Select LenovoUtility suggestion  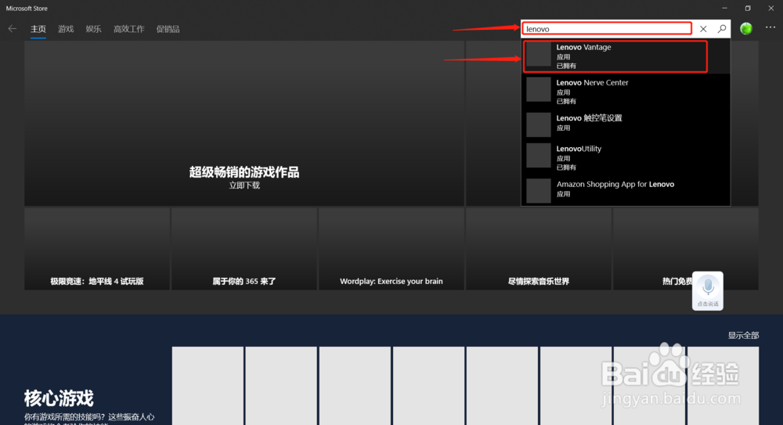(625, 157)
